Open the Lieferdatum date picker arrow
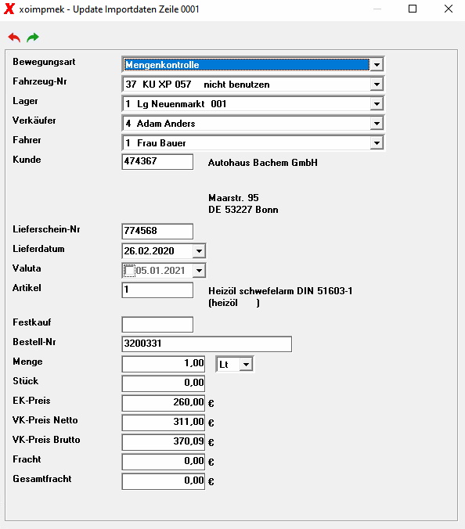 [199, 251]
